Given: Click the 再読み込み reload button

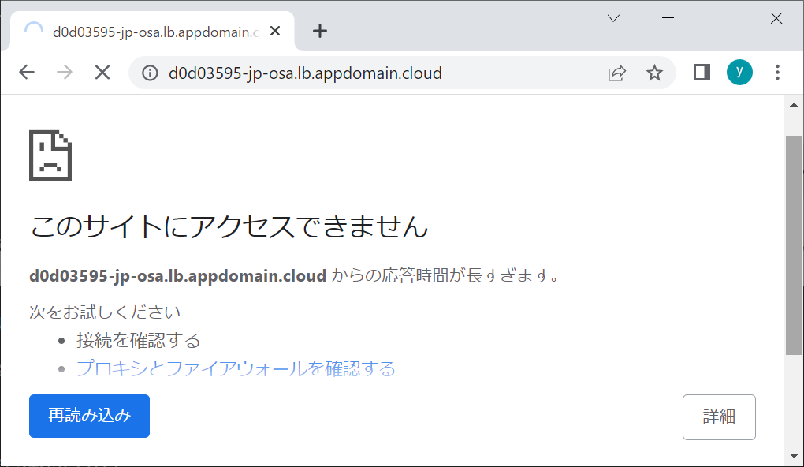Looking at the screenshot, I should (89, 416).
